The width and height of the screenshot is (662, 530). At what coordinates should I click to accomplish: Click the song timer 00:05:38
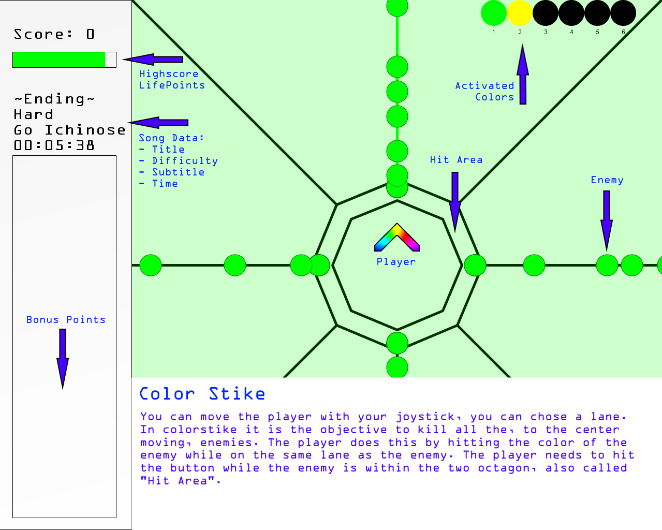click(x=54, y=145)
